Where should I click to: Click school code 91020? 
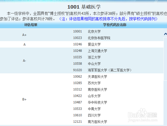pos(77,70)
